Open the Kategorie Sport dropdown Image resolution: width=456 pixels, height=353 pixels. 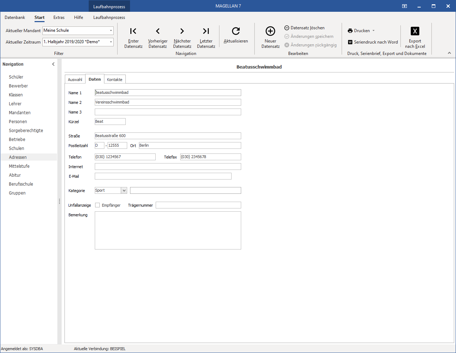coord(124,191)
